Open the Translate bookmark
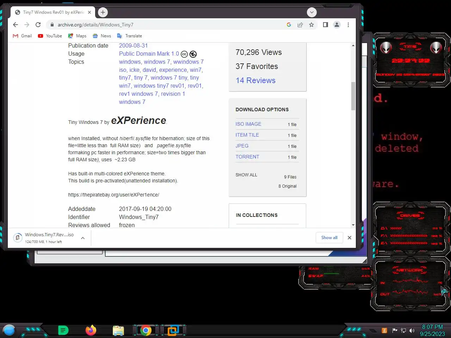Image resolution: width=451 pixels, height=338 pixels. [x=129, y=36]
